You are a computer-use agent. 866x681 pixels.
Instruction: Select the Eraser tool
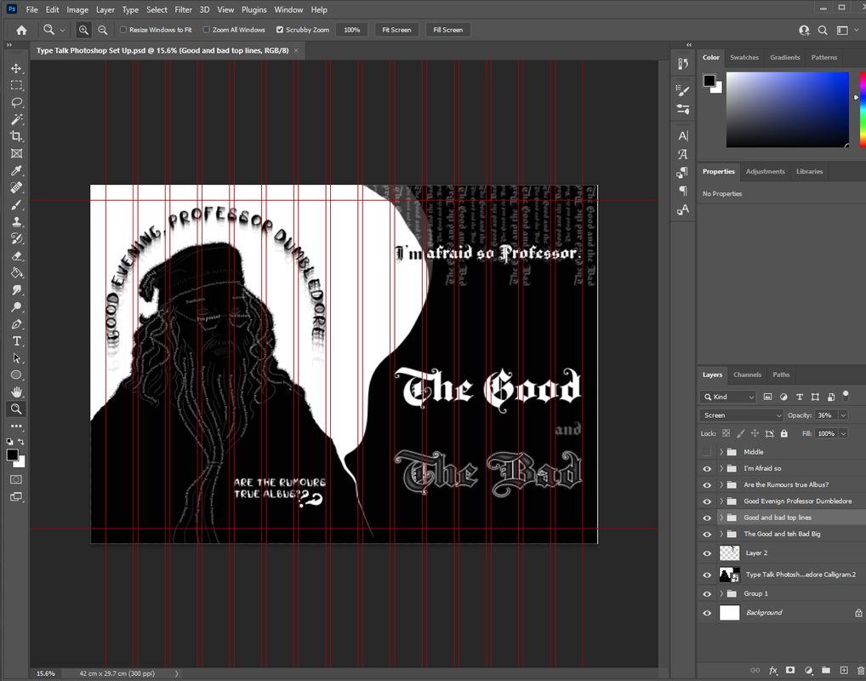16,256
